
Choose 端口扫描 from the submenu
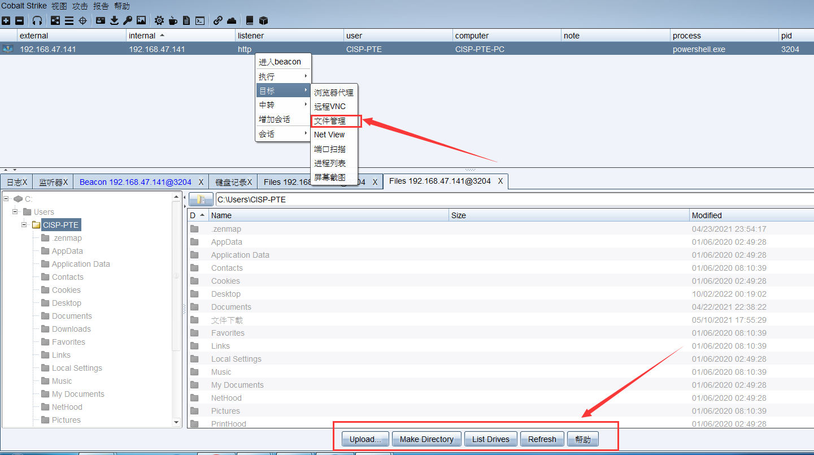point(336,149)
